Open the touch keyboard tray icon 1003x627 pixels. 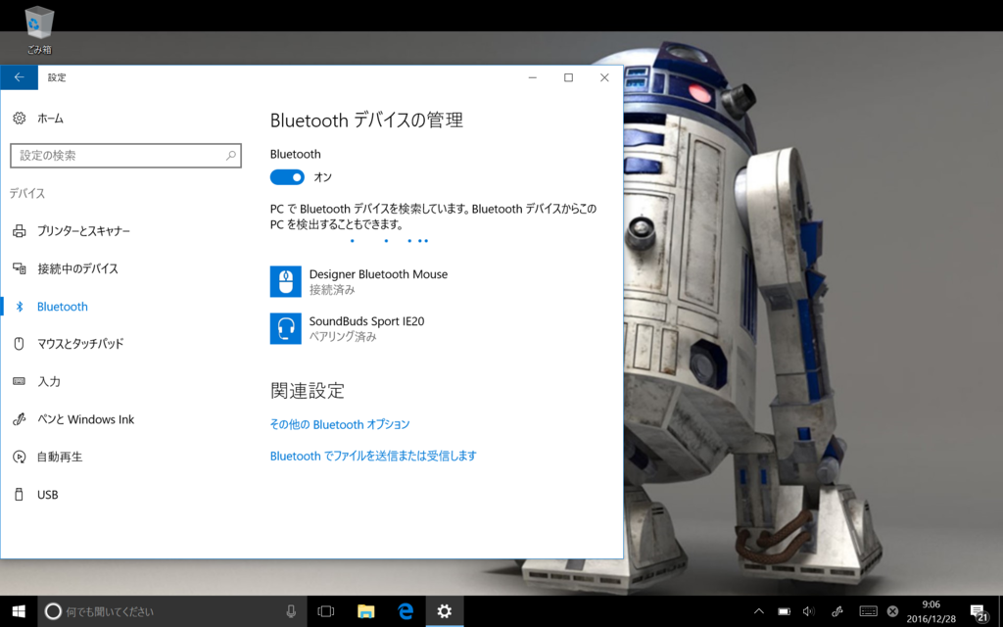pos(868,611)
